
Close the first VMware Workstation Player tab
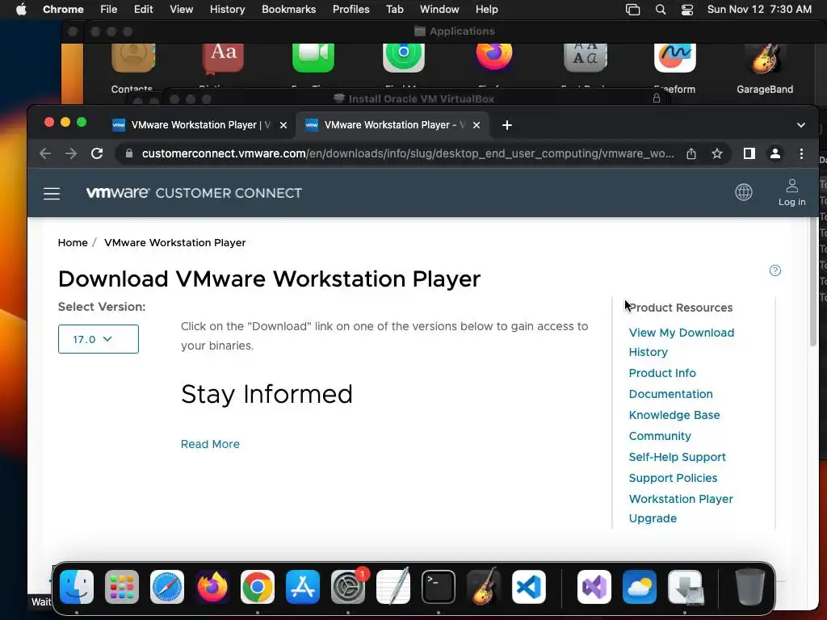[x=283, y=125]
